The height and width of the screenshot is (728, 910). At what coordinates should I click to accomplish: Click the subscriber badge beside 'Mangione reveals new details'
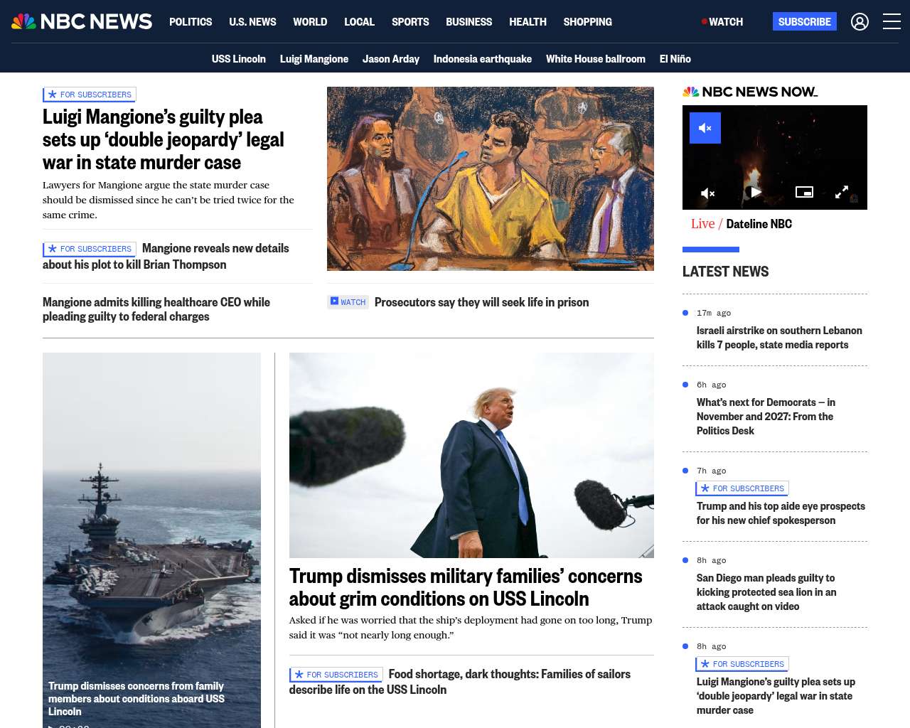point(90,249)
